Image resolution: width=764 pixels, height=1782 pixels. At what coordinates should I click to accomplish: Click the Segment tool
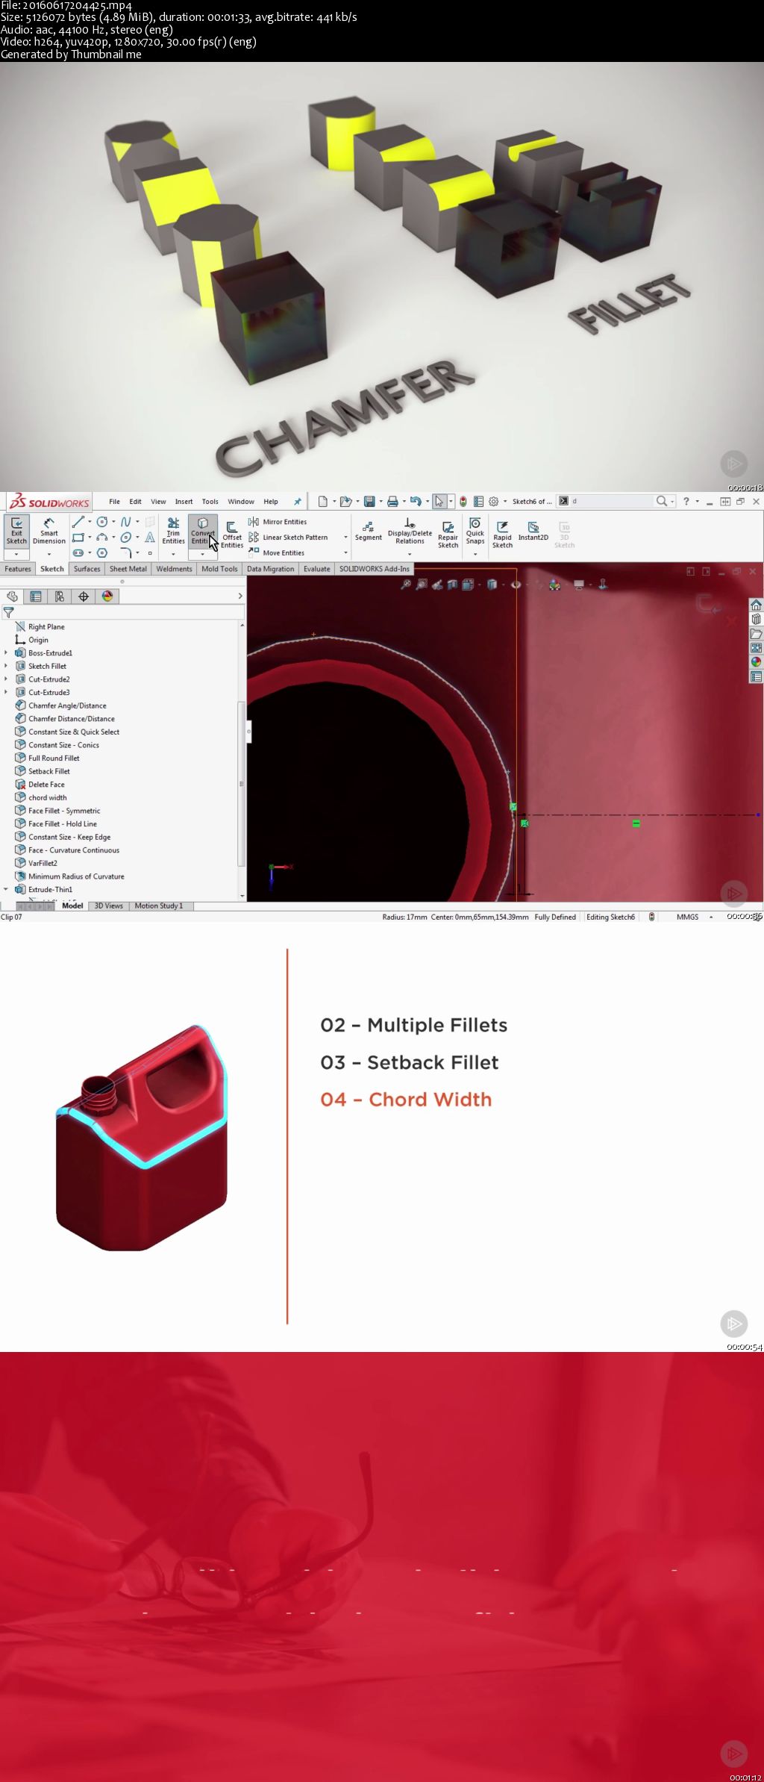point(368,531)
